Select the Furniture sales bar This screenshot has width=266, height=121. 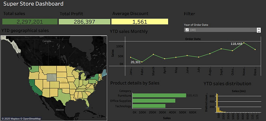coord(159,95)
